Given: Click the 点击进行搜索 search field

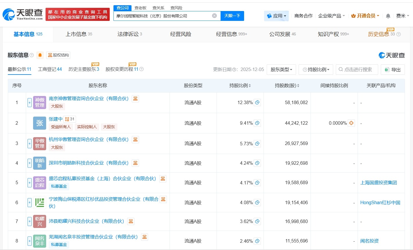Looking at the screenshot, I should [x=357, y=69].
